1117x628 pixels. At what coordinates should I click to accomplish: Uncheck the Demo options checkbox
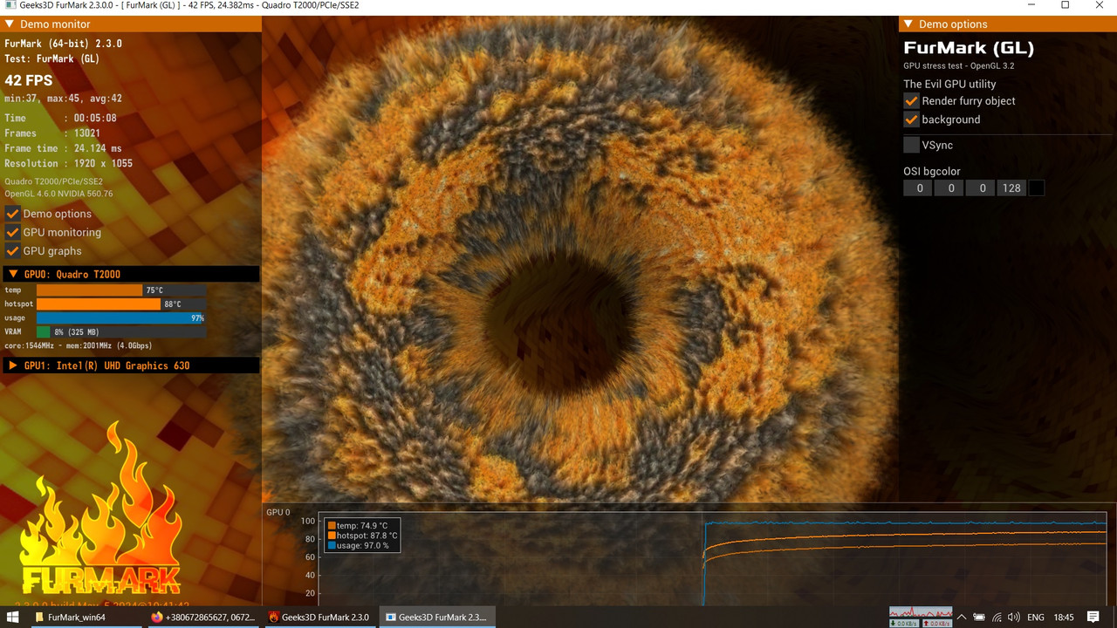[12, 214]
